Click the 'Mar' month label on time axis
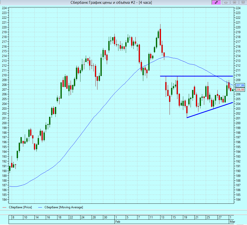247x225 pixels. tap(232, 222)
